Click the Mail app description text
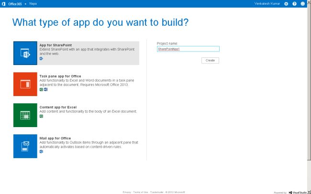The width and height of the screenshot is (311, 194). pyautogui.click(x=89, y=145)
